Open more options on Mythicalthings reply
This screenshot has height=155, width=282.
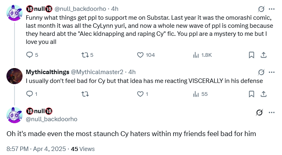click(272, 72)
